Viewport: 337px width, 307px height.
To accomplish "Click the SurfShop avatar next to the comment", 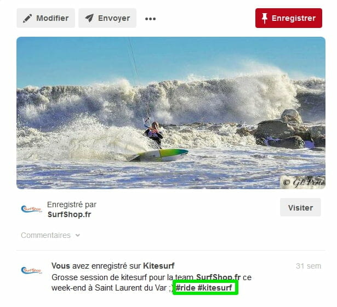I will 31,270.
